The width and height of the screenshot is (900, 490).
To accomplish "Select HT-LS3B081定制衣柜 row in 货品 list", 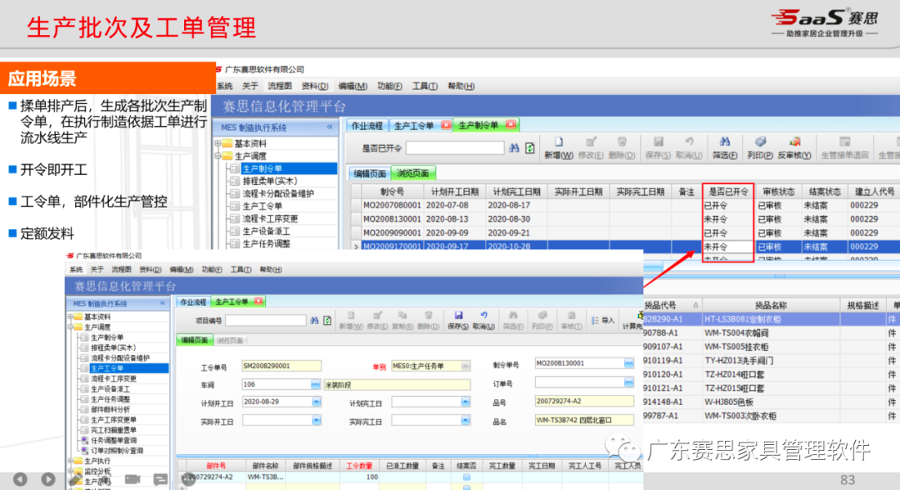I will (x=772, y=319).
